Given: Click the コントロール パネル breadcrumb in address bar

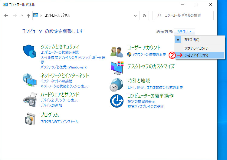Looking at the screenshot, I should coord(57,15).
